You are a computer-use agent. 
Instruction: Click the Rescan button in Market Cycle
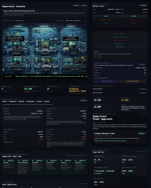point(106,16)
